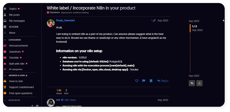Screen dimensions: 230x112
Task: Click the 1/2 timeline position
Action: [194, 26]
